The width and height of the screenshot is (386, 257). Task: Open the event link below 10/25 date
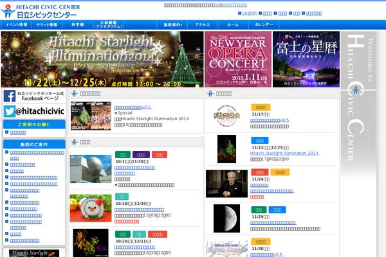point(135,247)
